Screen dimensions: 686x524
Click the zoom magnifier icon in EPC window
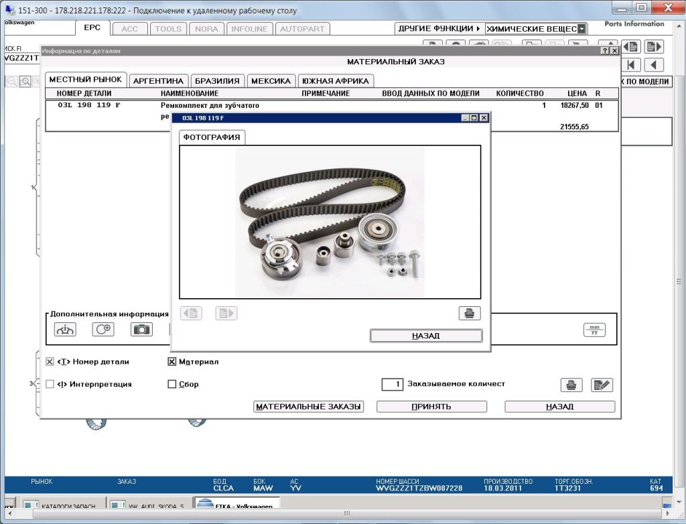(25, 82)
